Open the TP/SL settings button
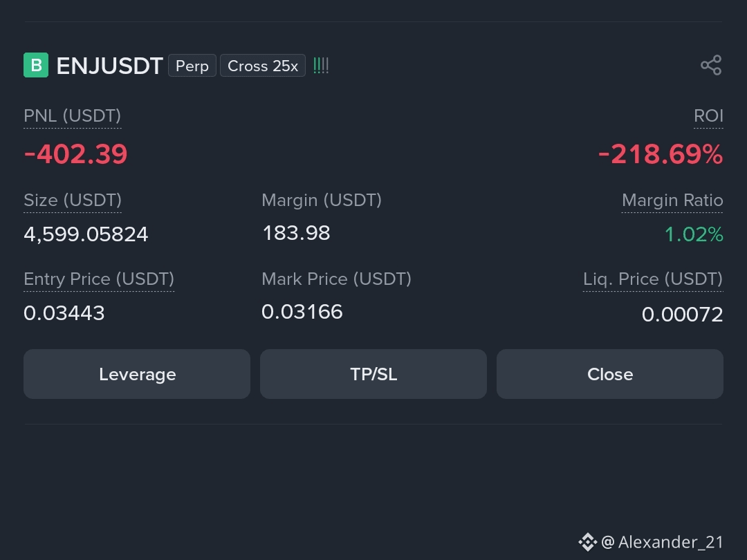747x560 pixels. [373, 374]
